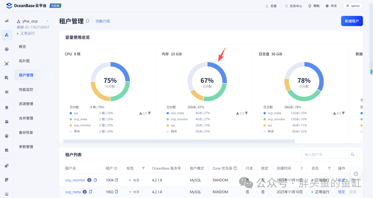Click the refresh icon beside 租户管理 title
The image size is (373, 198).
(x=87, y=21)
